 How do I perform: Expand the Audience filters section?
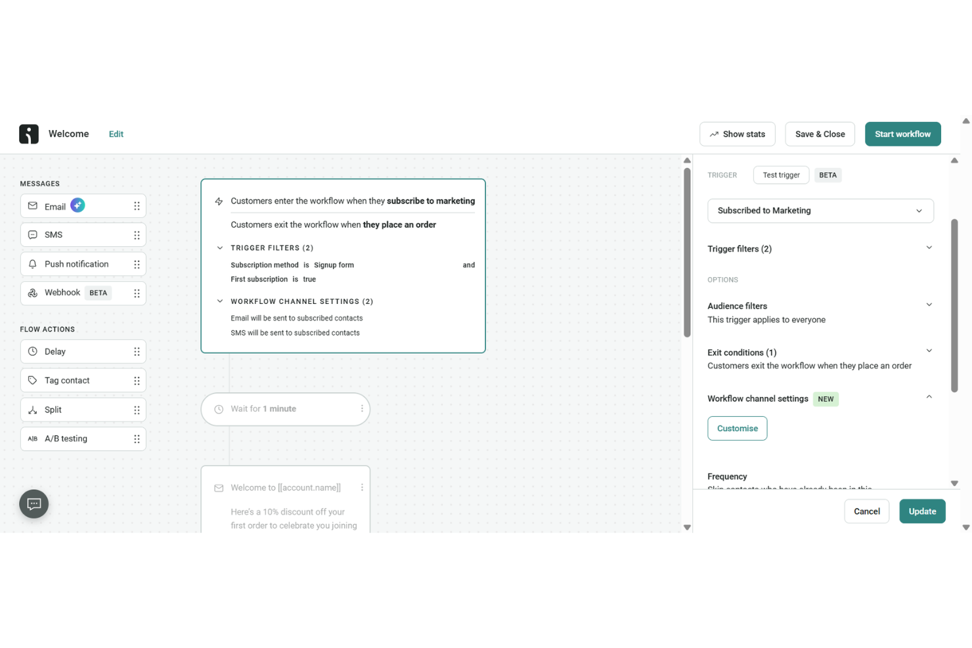[x=929, y=305]
